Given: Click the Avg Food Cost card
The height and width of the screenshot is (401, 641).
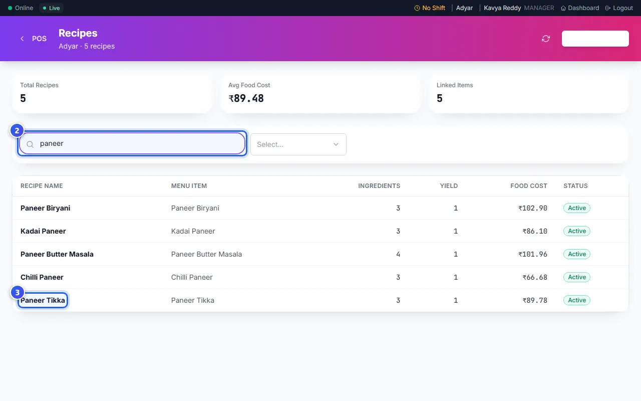Looking at the screenshot, I should coord(320,93).
